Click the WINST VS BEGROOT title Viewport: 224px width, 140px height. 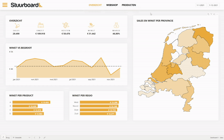click(x=21, y=48)
